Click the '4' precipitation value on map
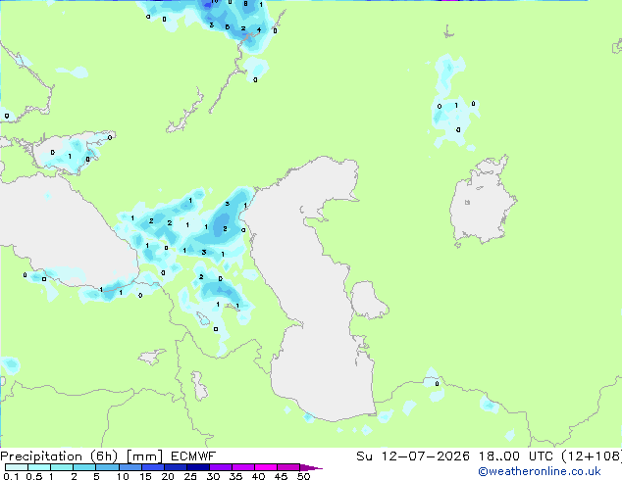The width and height of the screenshot is (622, 480). (259, 29)
